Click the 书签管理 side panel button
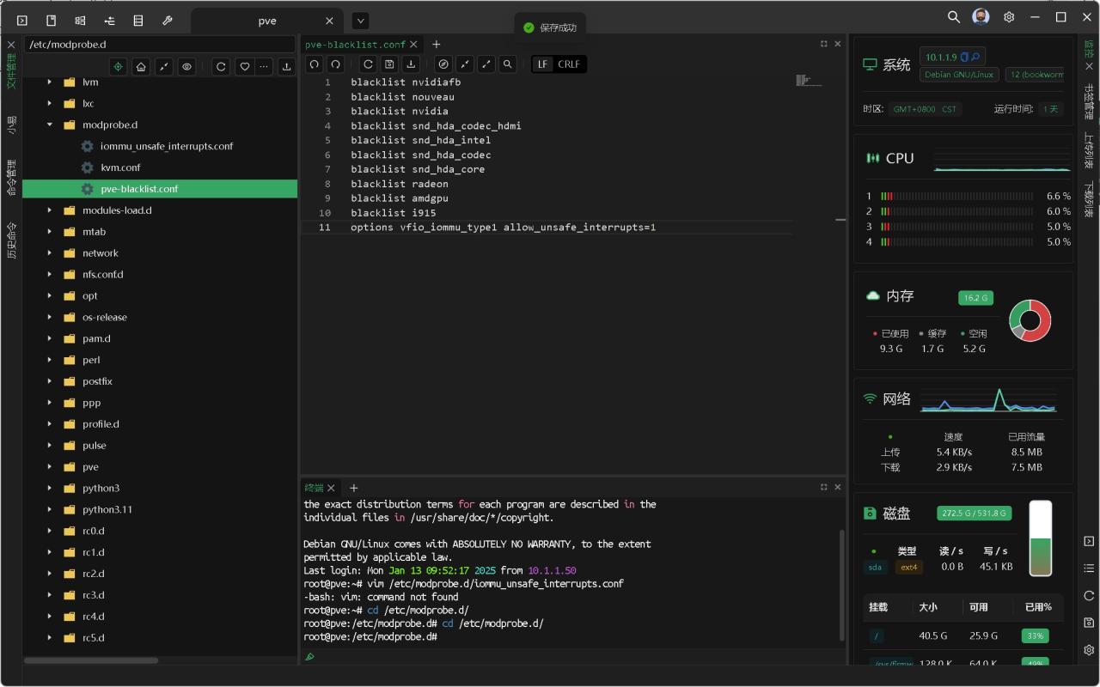Screen dimensions: 1100x687 coord(1088,102)
